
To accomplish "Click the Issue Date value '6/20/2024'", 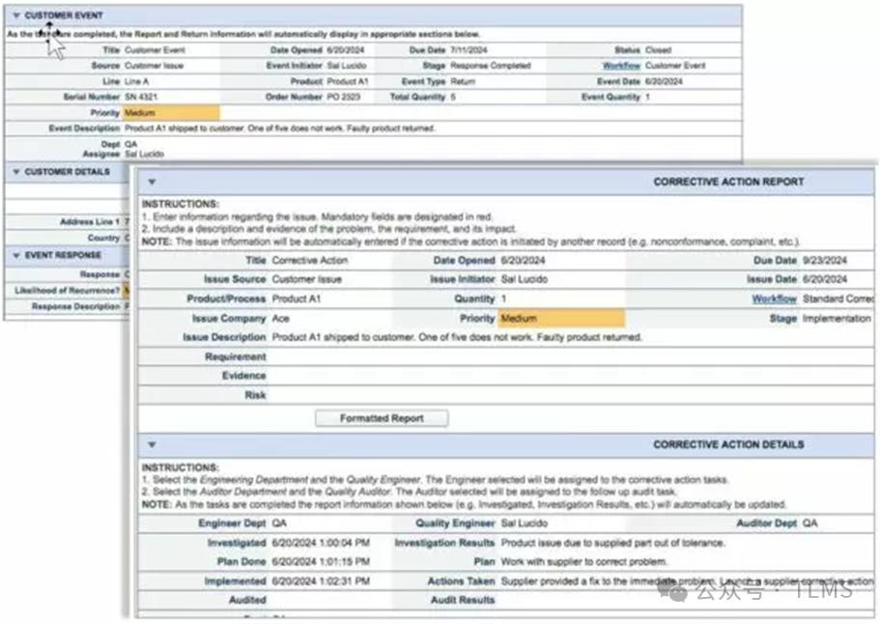I will click(824, 279).
